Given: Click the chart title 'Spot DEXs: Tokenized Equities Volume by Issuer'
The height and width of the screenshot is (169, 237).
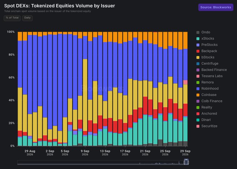Looking at the screenshot, I should pos(60,6).
